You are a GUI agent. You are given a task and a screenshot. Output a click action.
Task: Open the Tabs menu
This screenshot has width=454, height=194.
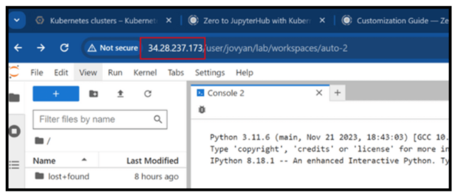point(176,73)
